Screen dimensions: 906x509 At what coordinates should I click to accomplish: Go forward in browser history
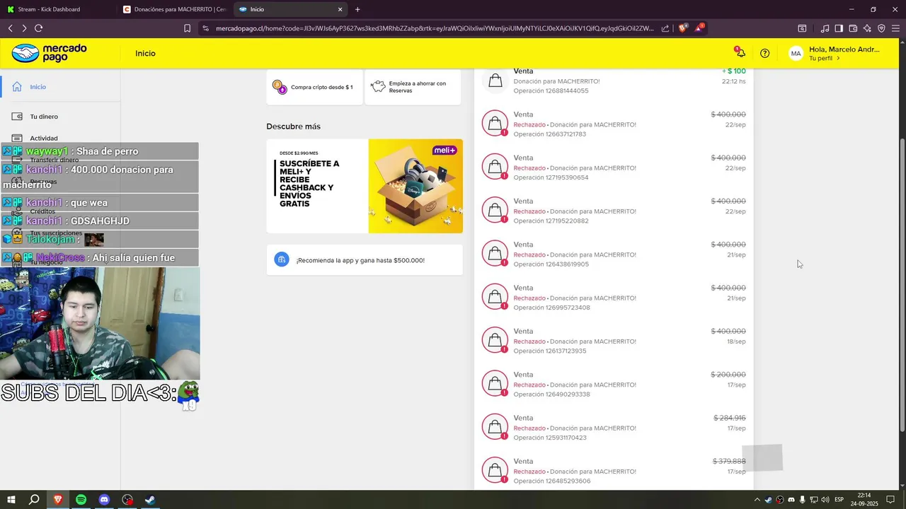tap(24, 28)
